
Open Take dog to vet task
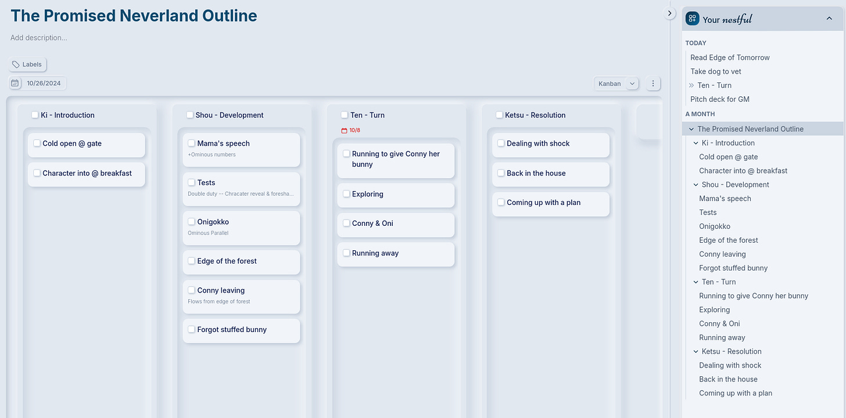[716, 71]
